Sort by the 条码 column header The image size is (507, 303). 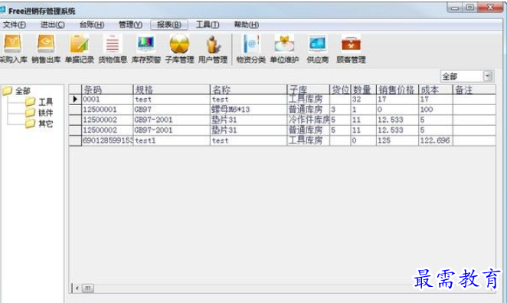[107, 90]
